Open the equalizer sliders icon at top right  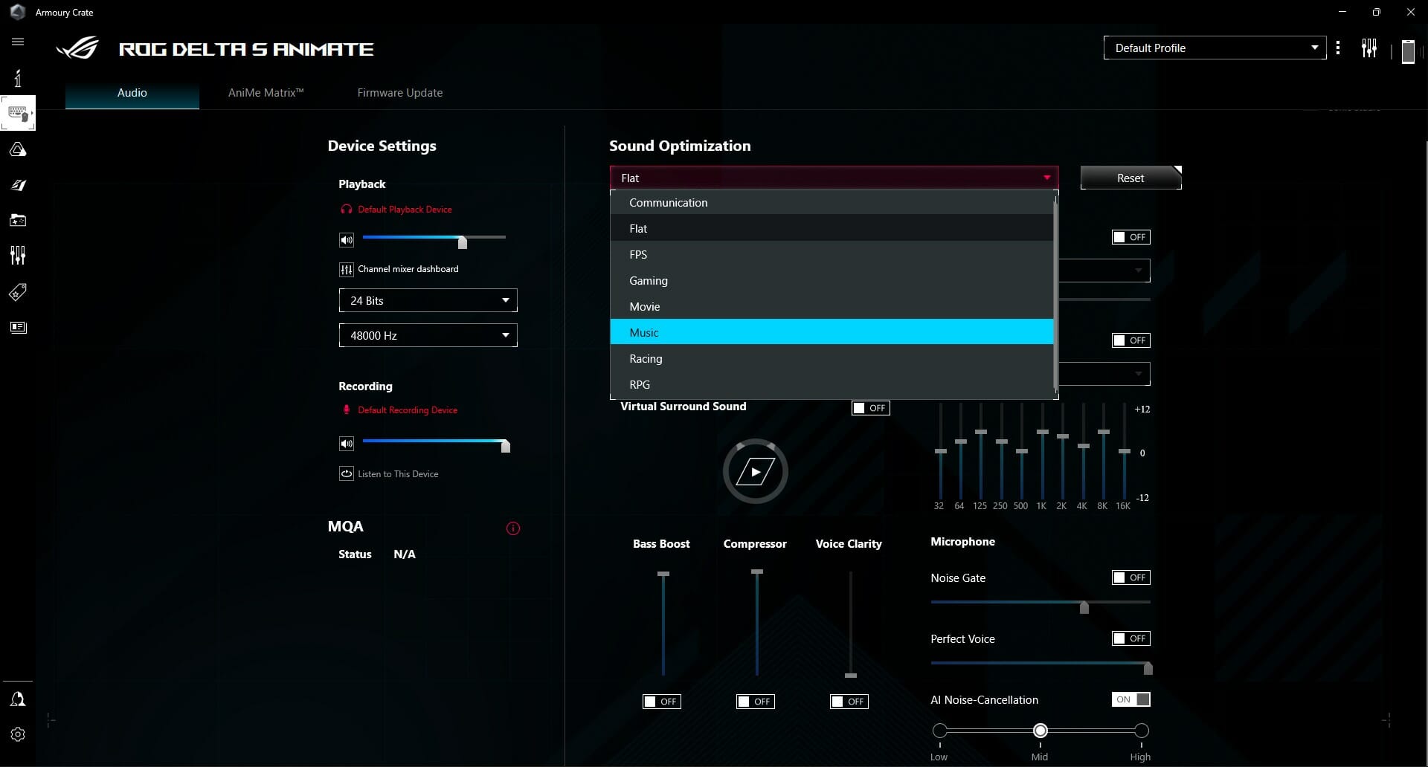click(x=1369, y=48)
